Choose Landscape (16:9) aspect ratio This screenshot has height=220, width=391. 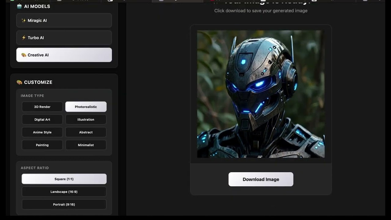click(x=64, y=192)
